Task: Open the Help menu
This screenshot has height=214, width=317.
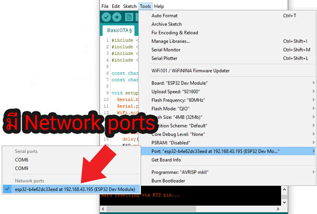Action: 159,6
